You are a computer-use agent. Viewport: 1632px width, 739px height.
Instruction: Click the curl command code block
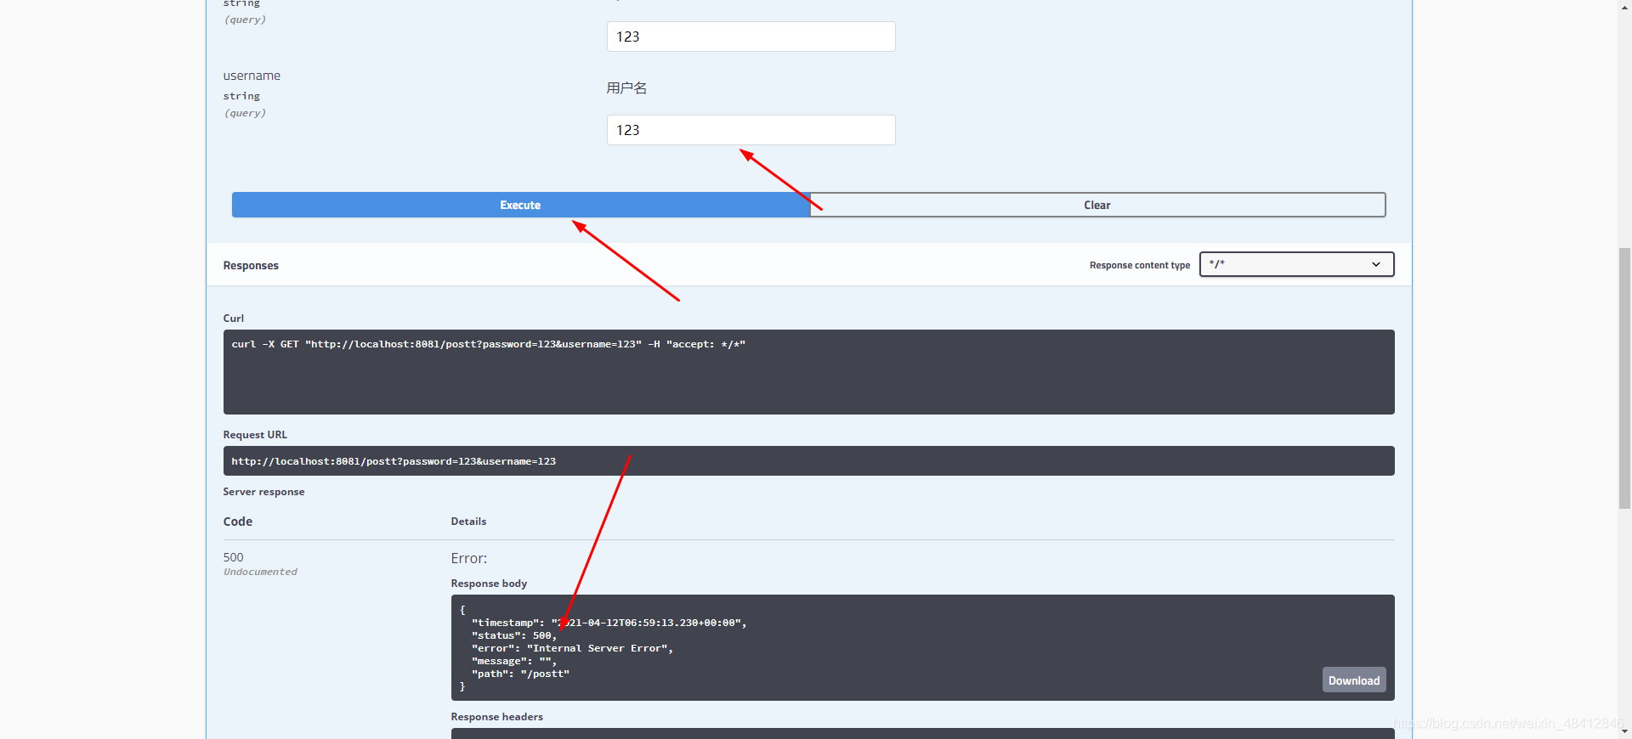pyautogui.click(x=808, y=372)
